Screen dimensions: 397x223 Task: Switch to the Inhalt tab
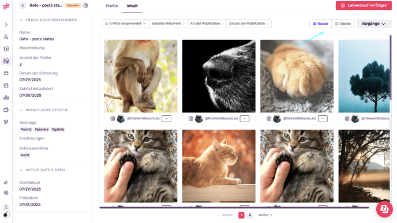[x=132, y=6]
